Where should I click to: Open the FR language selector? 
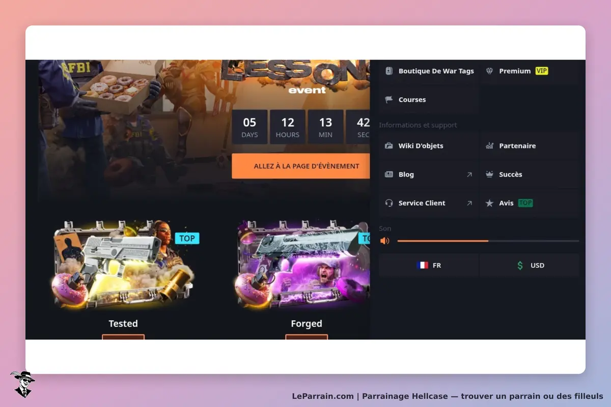[x=429, y=266]
